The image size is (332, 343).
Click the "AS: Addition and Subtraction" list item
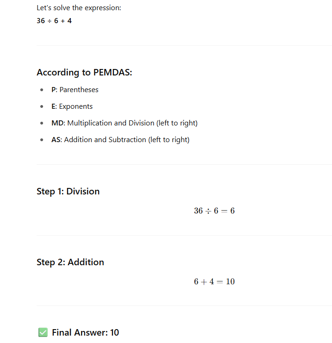tap(120, 140)
